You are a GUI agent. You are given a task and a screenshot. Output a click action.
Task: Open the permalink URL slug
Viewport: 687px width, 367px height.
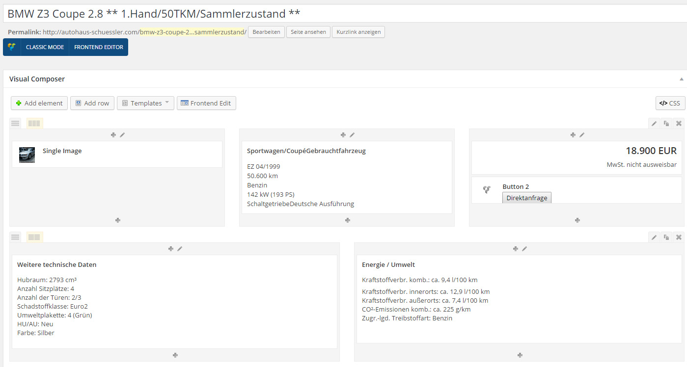coord(192,32)
